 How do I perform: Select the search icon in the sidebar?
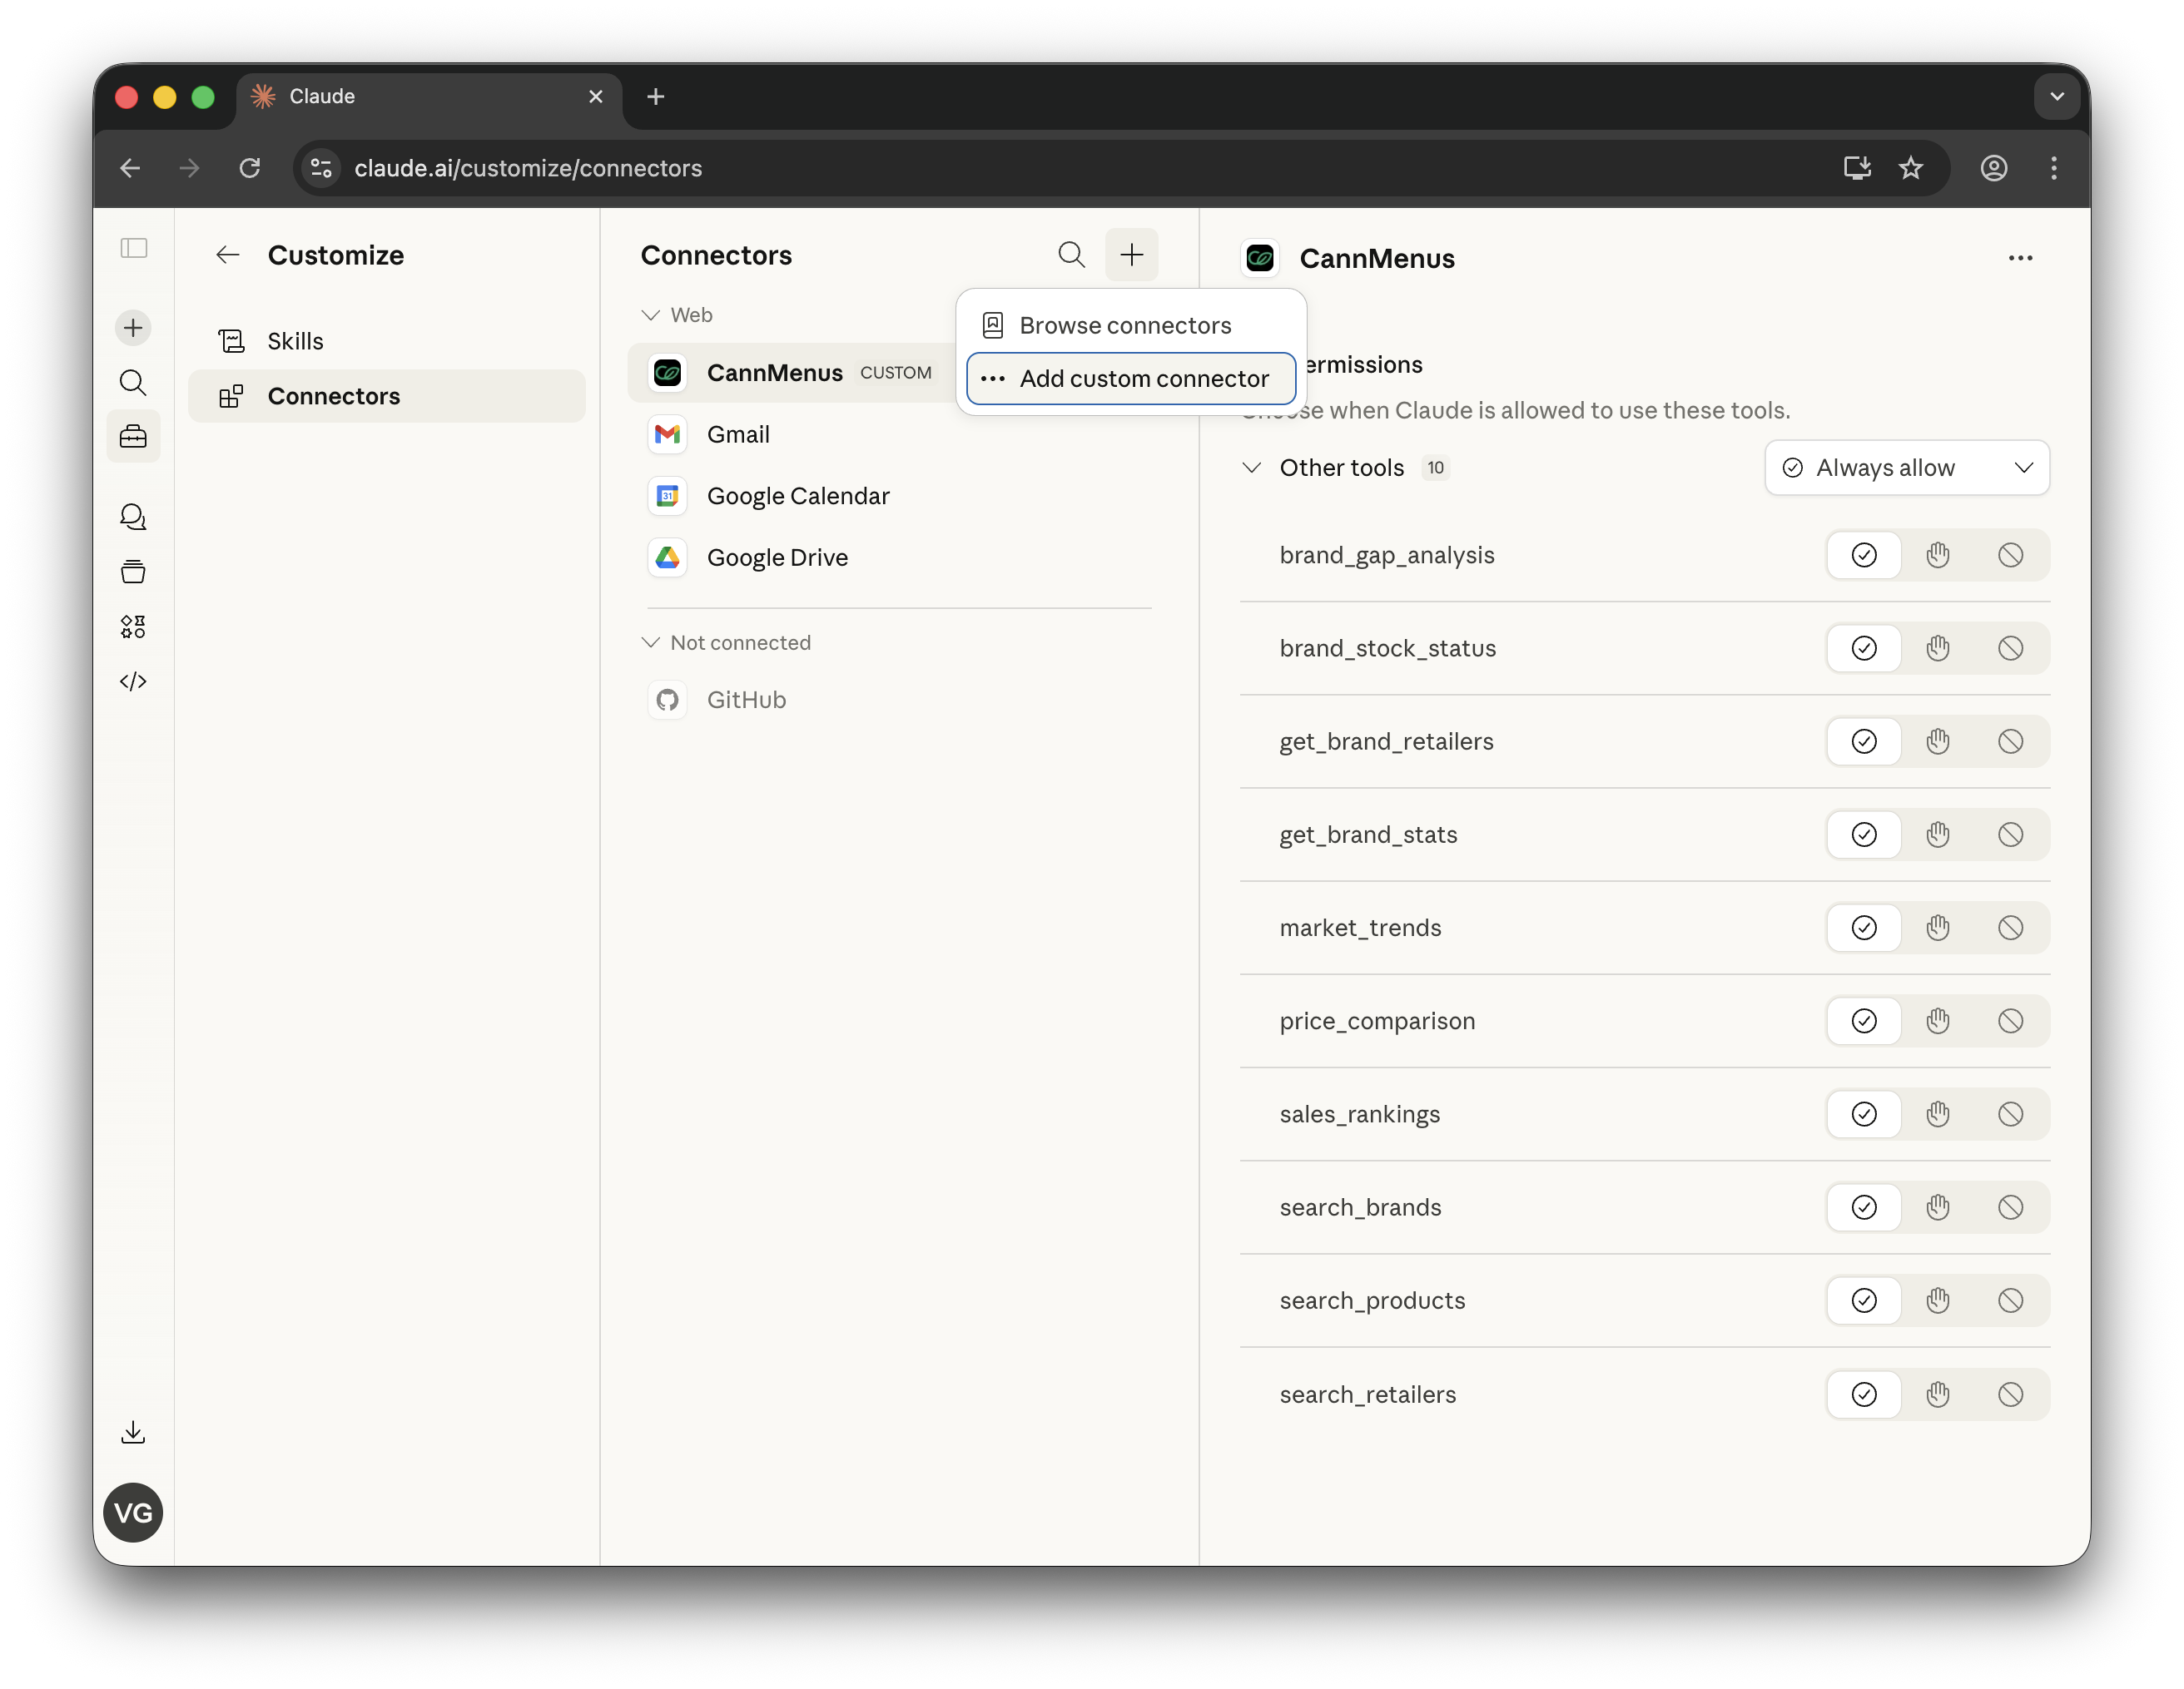pos(133,383)
